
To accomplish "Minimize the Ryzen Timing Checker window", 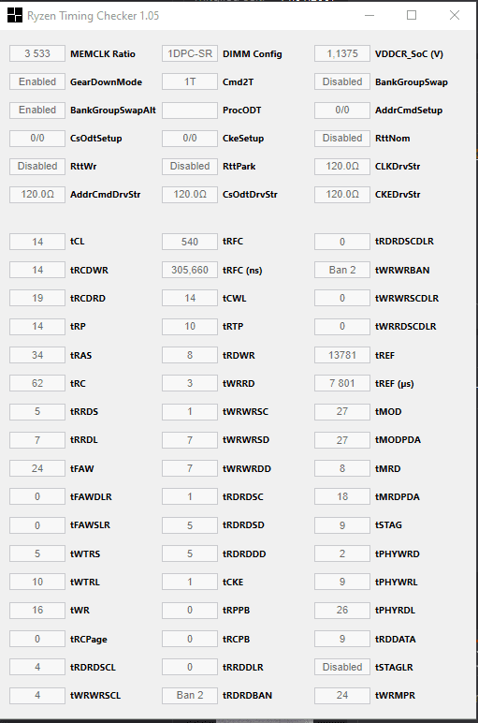I will [369, 15].
